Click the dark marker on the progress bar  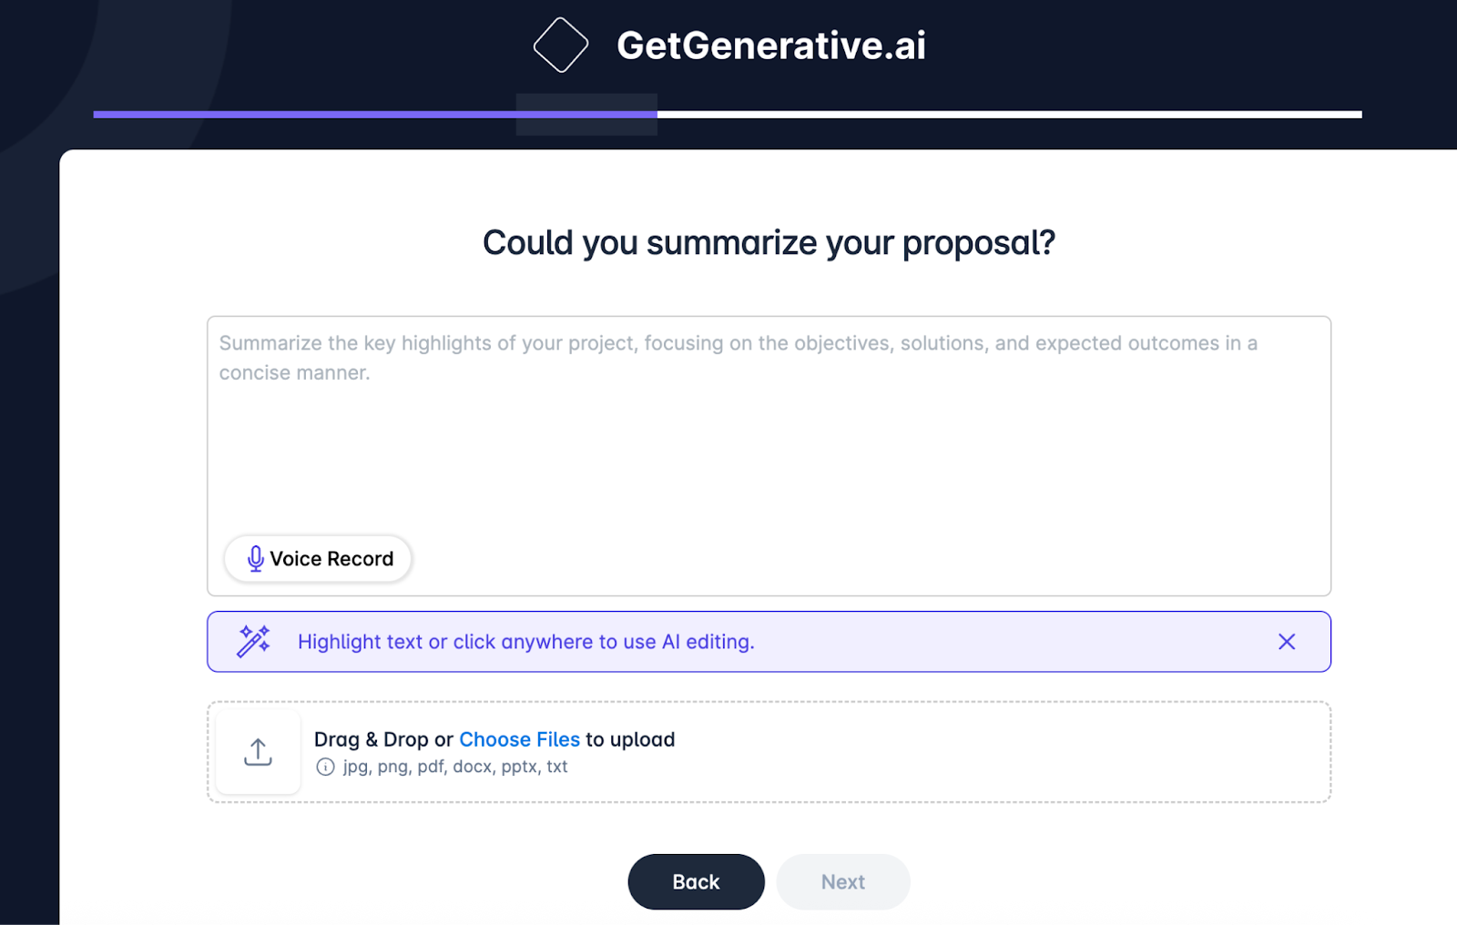click(x=586, y=115)
